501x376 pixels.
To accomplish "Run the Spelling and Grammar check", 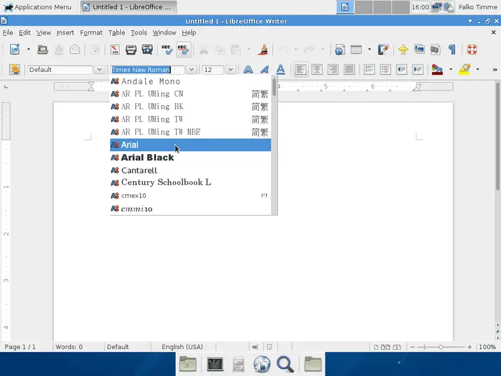I will [x=167, y=50].
